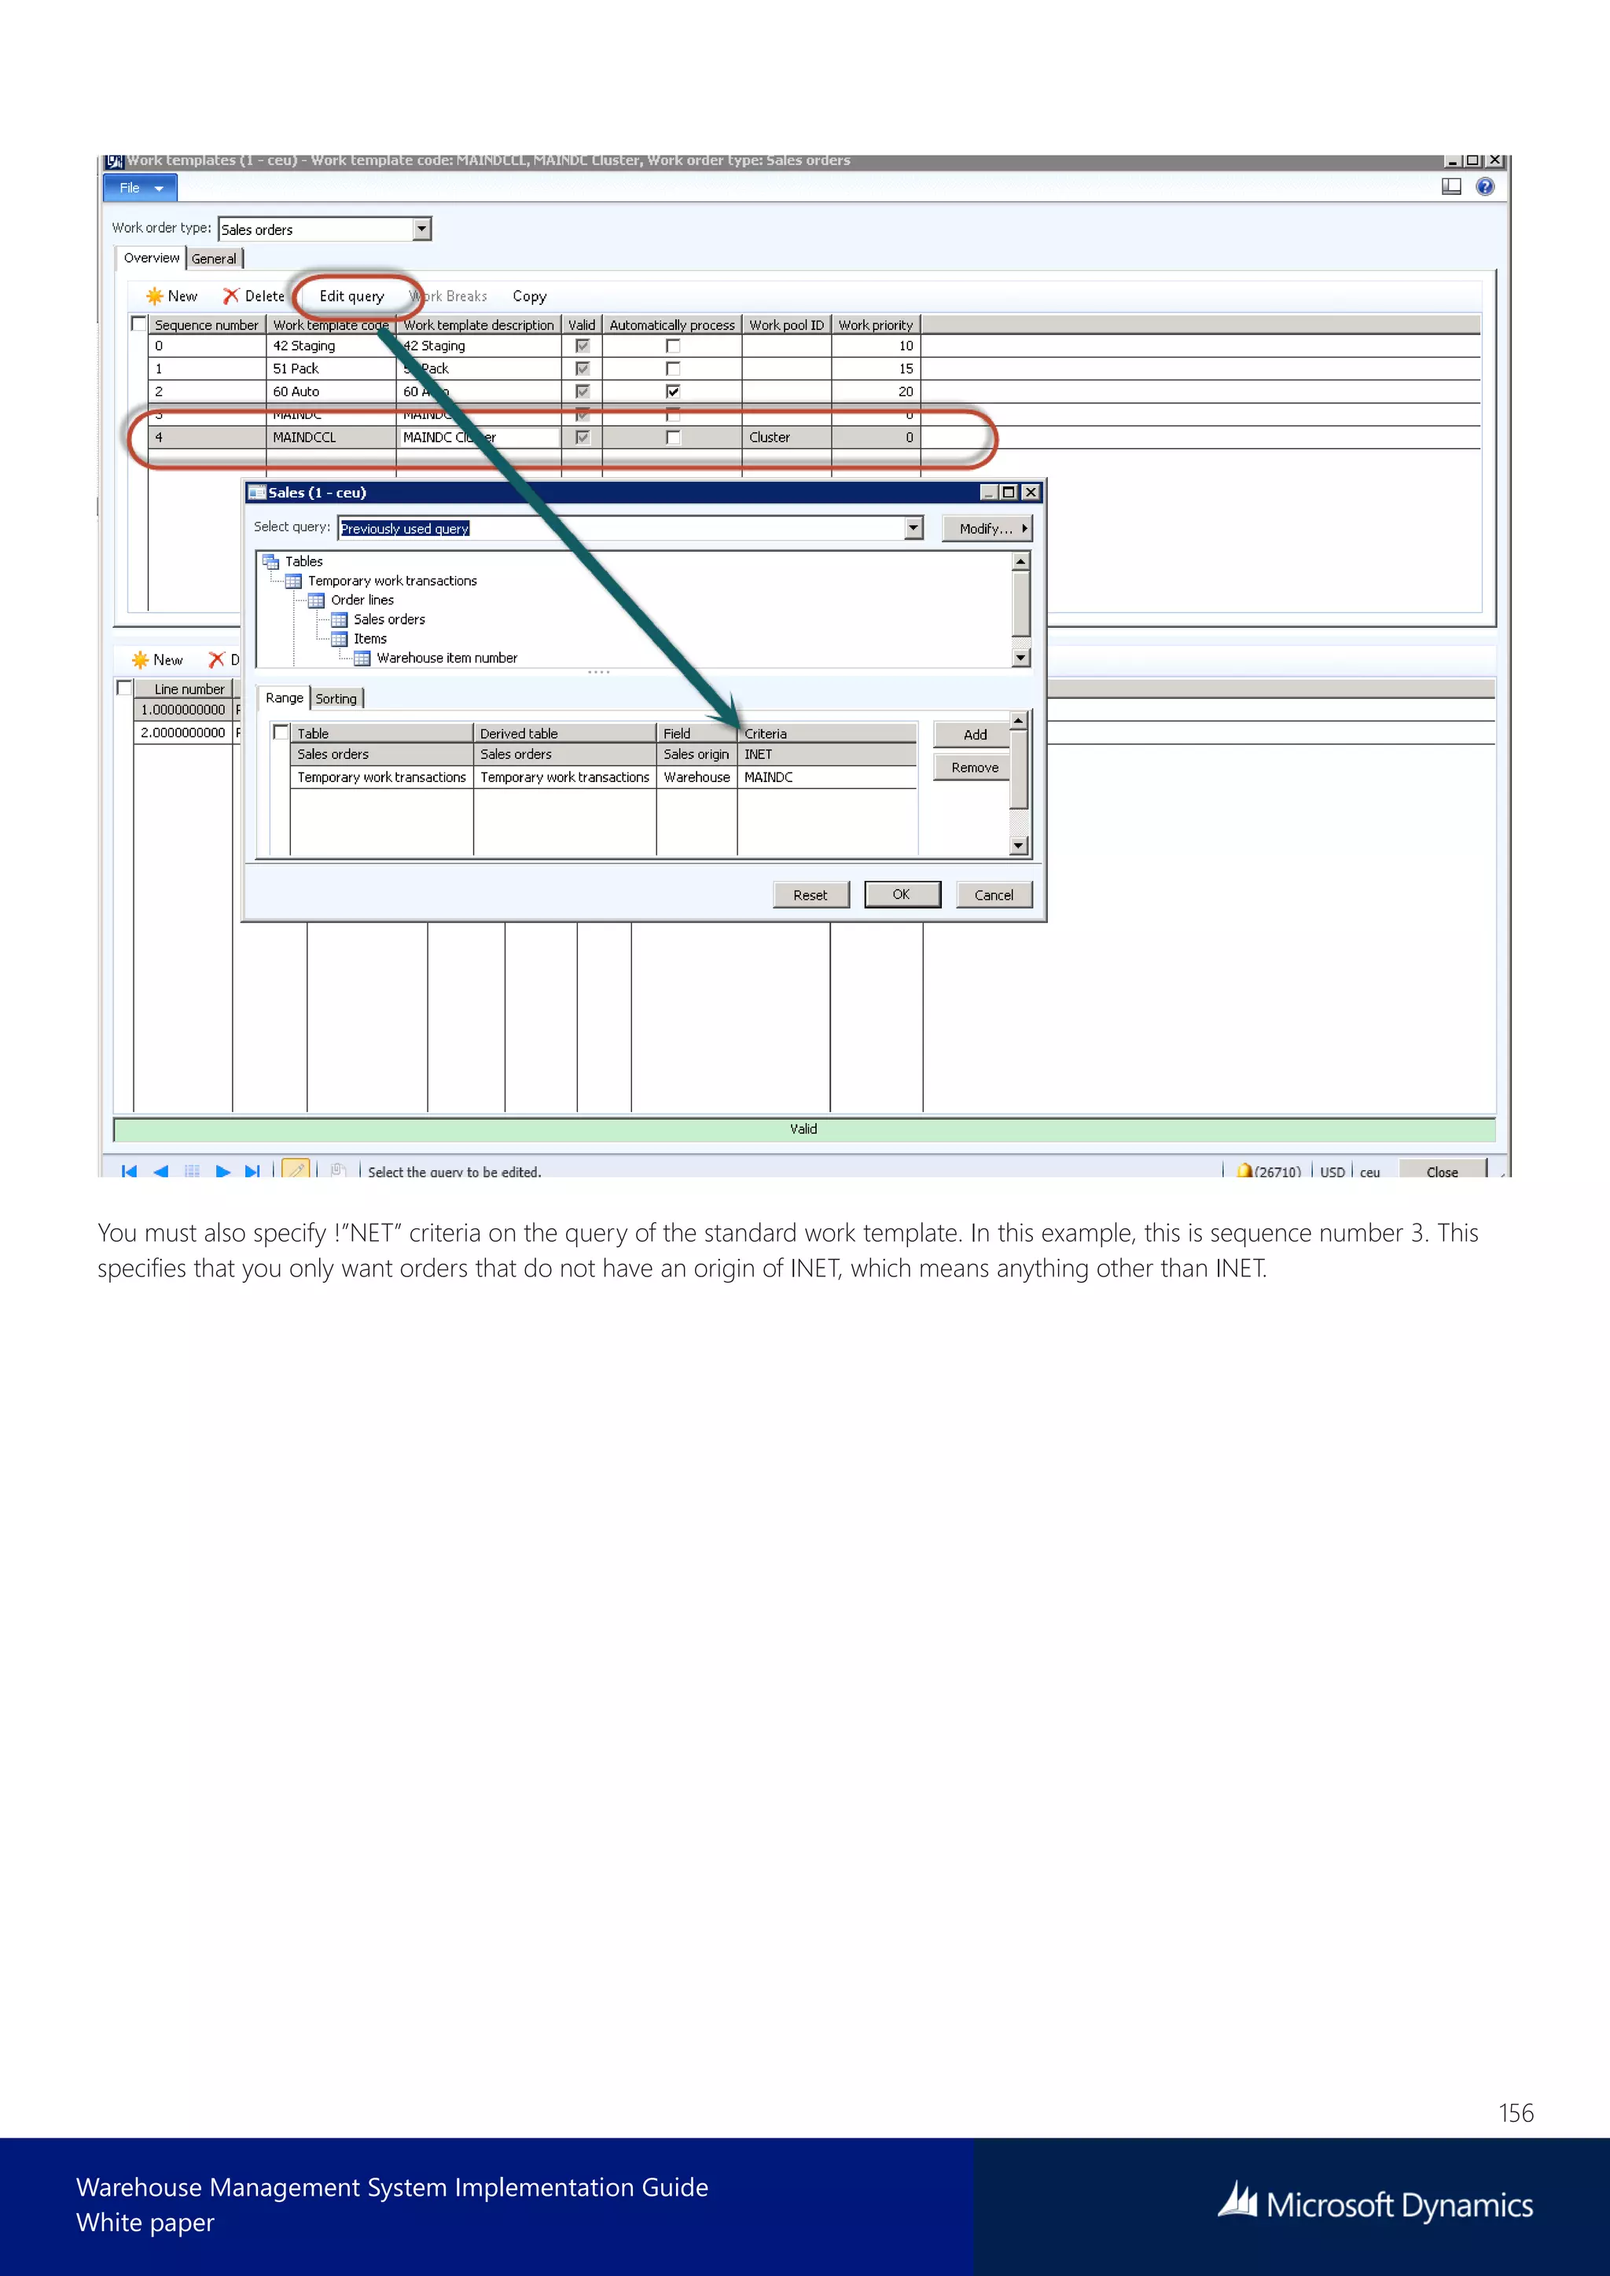Uncheck Automatically process for 60 Auto
Image resolution: width=1610 pixels, height=2276 pixels.
(673, 391)
